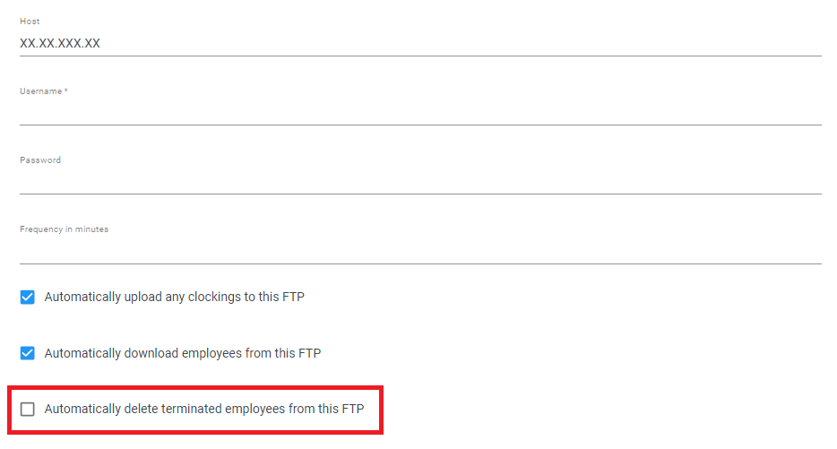The width and height of the screenshot is (837, 449).
Task: Click the red highlight border around delete option
Action: pyautogui.click(x=195, y=388)
